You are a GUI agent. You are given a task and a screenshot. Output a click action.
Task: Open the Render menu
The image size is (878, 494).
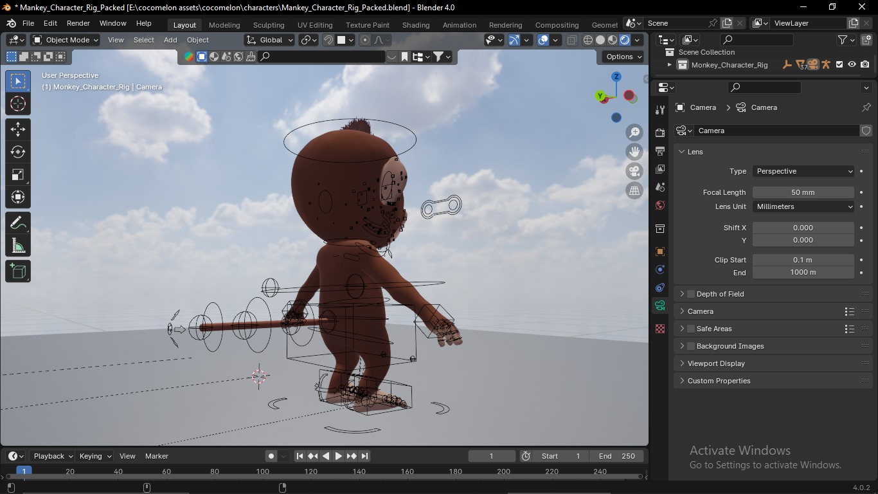click(78, 23)
